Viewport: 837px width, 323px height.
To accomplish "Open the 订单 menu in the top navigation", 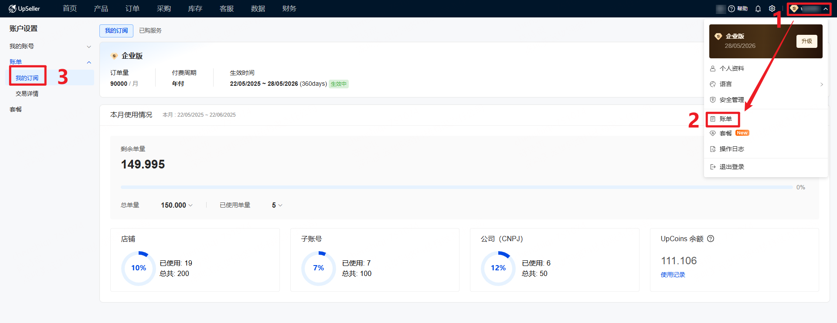I will pos(133,9).
